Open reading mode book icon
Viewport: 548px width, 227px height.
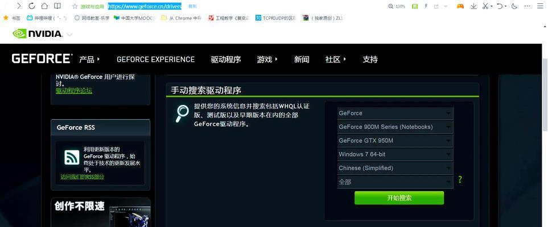[x=57, y=6]
